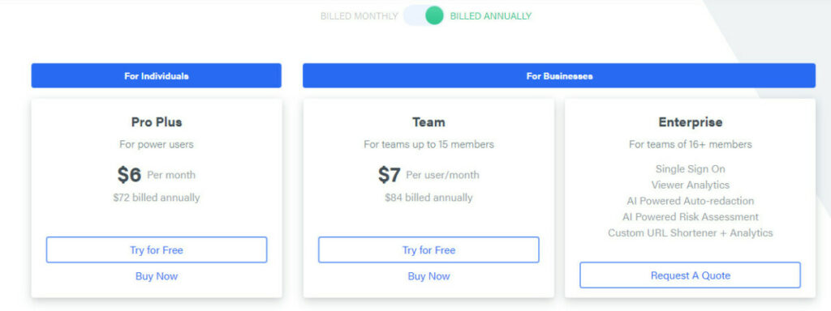Click Buy Now under Pro Plus

pos(157,276)
